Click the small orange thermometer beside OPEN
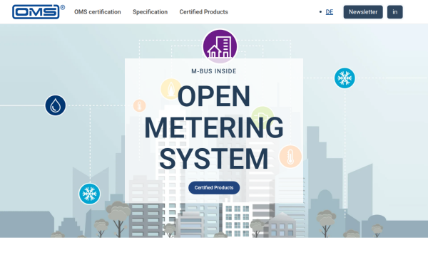428x267 pixels. coord(140,105)
